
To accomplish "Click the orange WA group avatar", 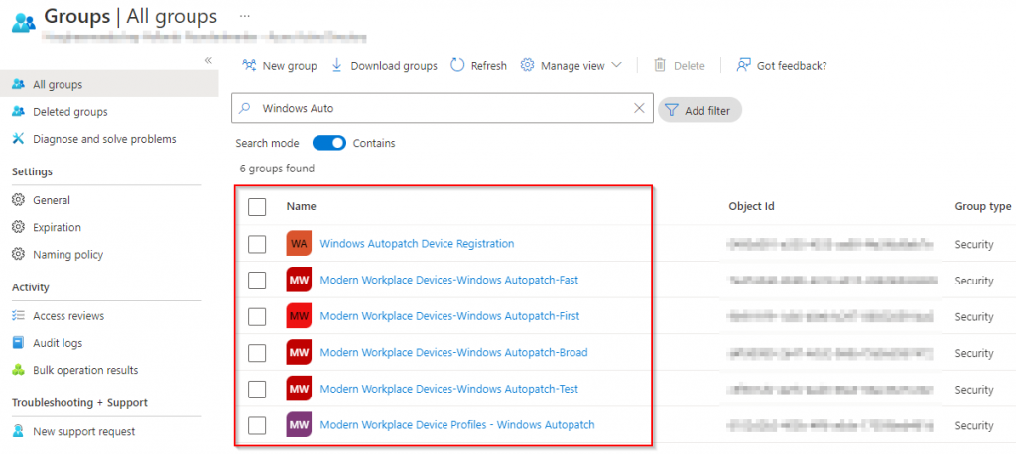I will [x=299, y=244].
